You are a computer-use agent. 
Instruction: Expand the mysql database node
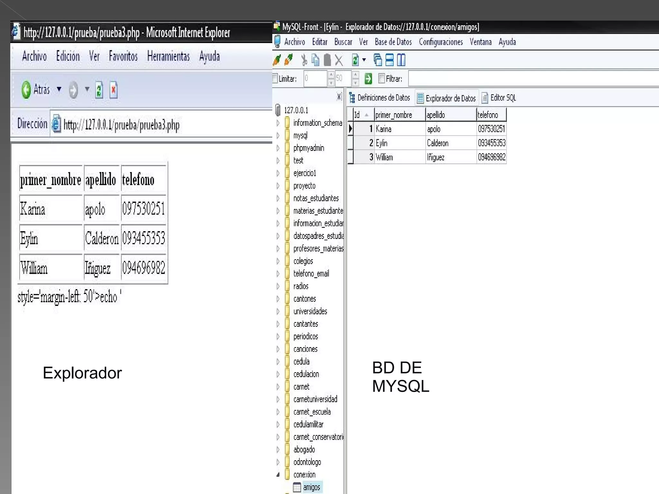[x=278, y=135]
